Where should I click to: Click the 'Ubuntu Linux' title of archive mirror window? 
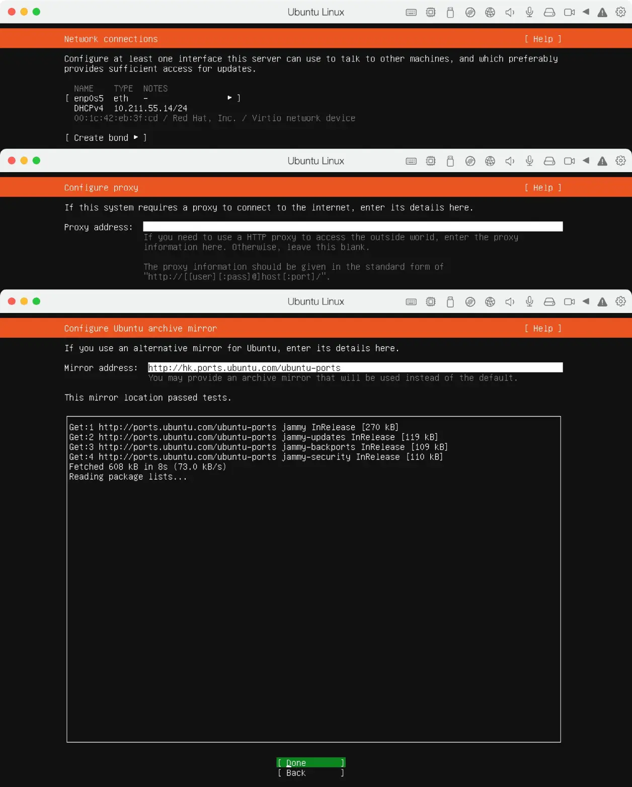click(x=316, y=301)
